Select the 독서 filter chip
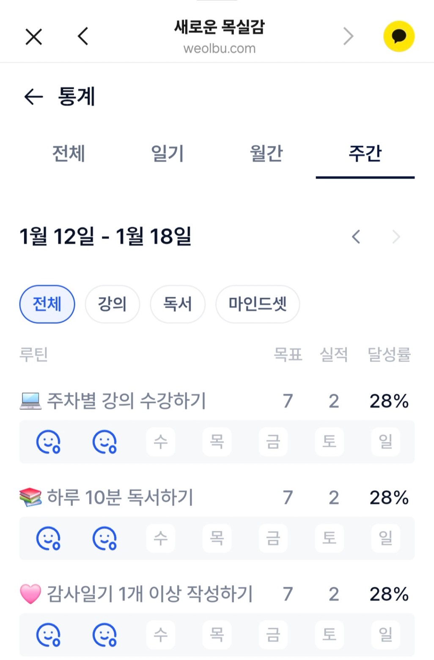 pos(178,304)
